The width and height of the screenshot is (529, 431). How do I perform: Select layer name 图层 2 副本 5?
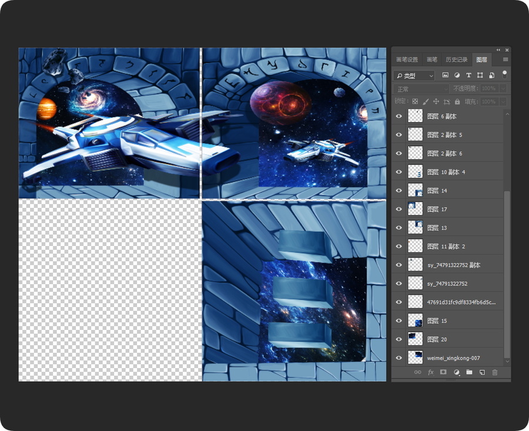point(445,135)
